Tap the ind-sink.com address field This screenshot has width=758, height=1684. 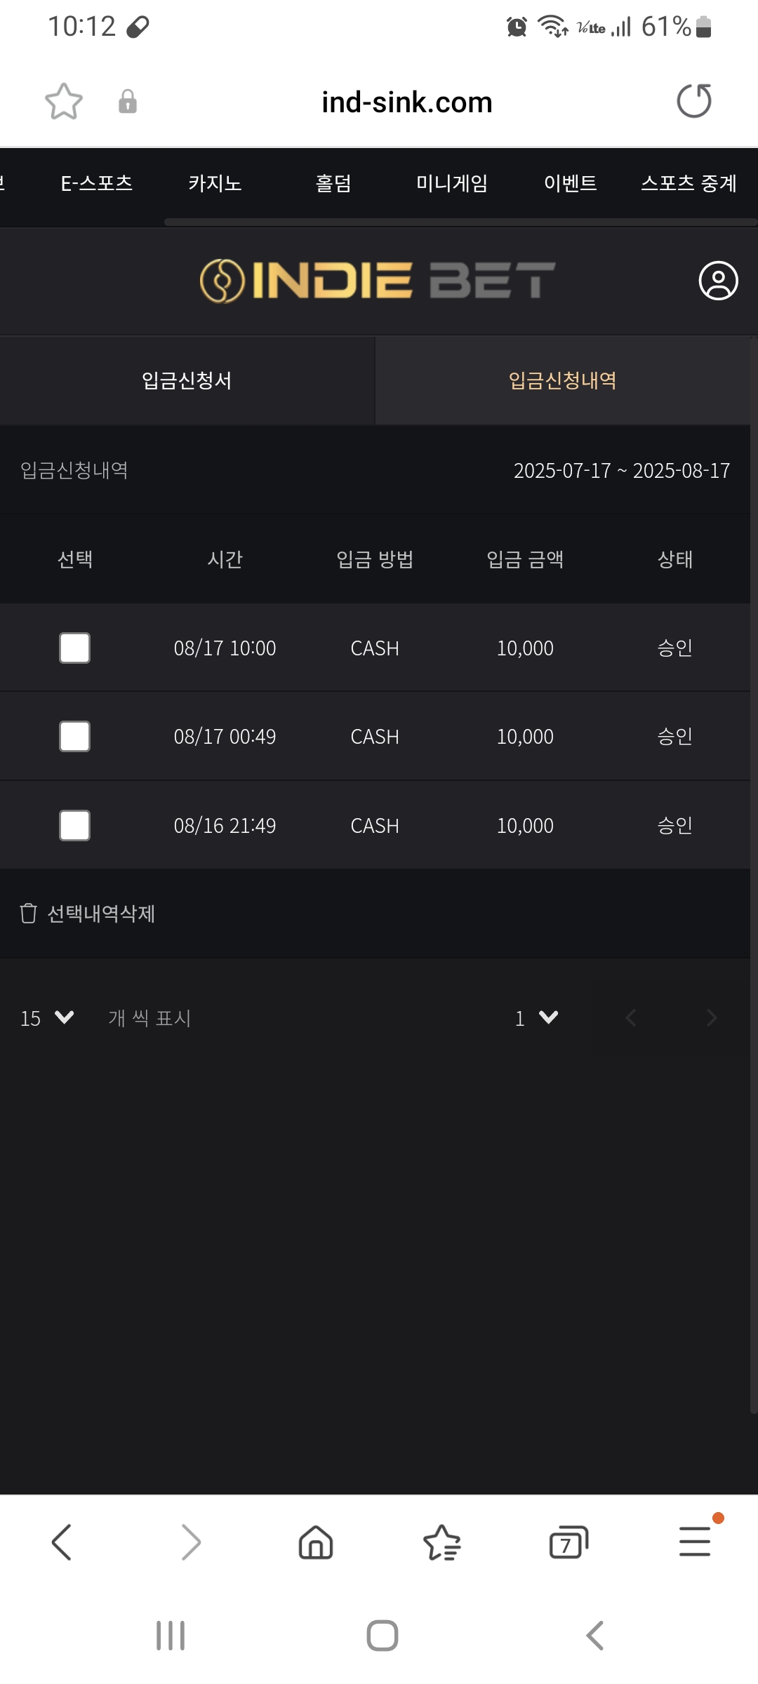(x=407, y=102)
